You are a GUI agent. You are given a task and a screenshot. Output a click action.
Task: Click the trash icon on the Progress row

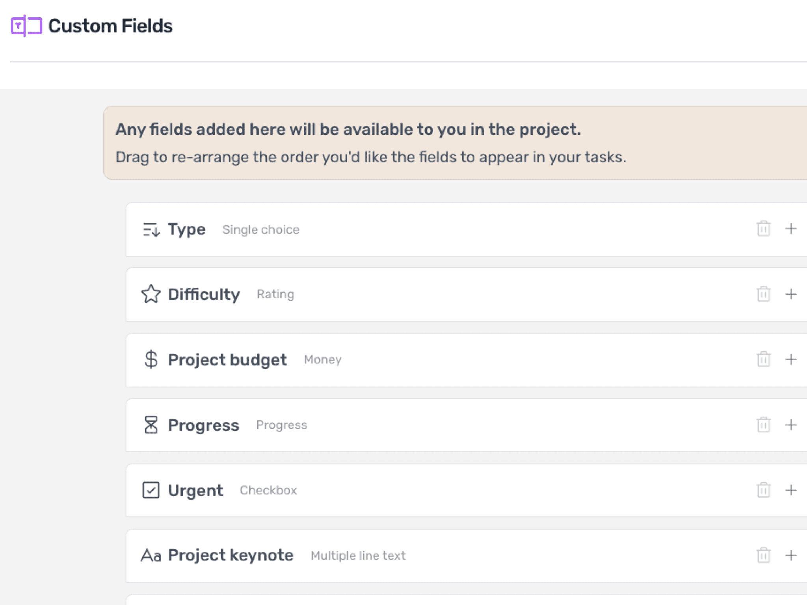coord(764,425)
